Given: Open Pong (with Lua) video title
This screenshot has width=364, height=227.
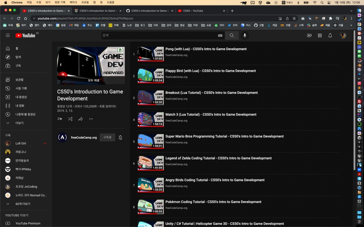Looking at the screenshot, I should pyautogui.click(x=206, y=49).
